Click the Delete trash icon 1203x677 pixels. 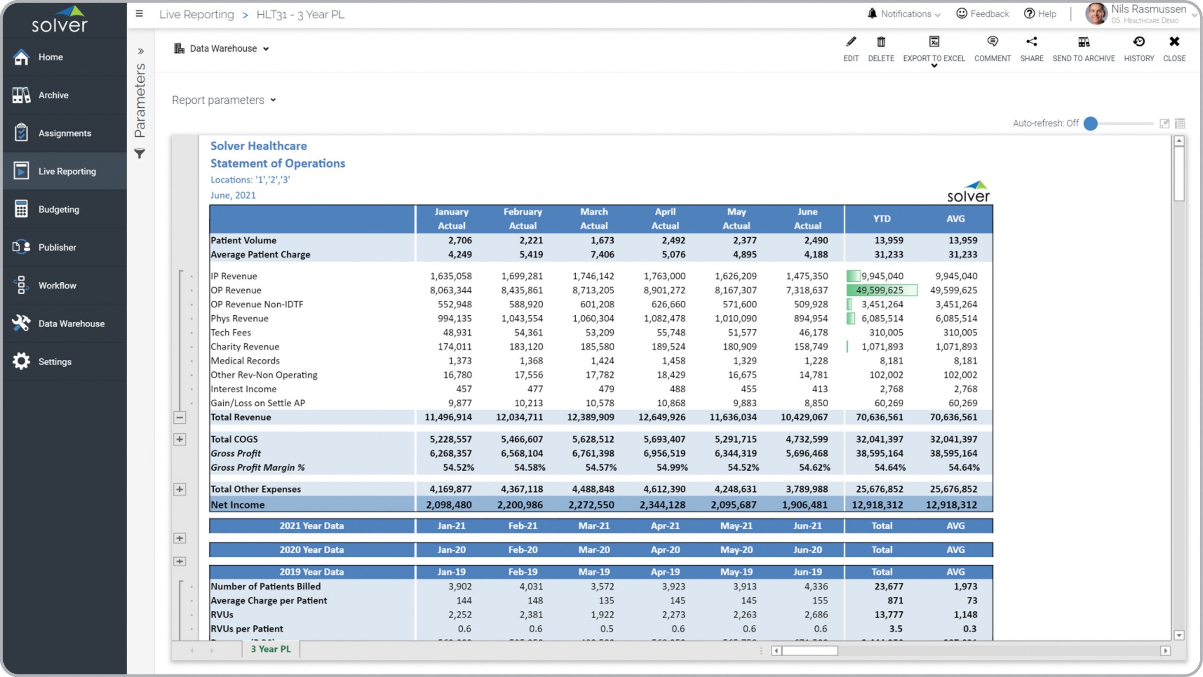click(881, 42)
